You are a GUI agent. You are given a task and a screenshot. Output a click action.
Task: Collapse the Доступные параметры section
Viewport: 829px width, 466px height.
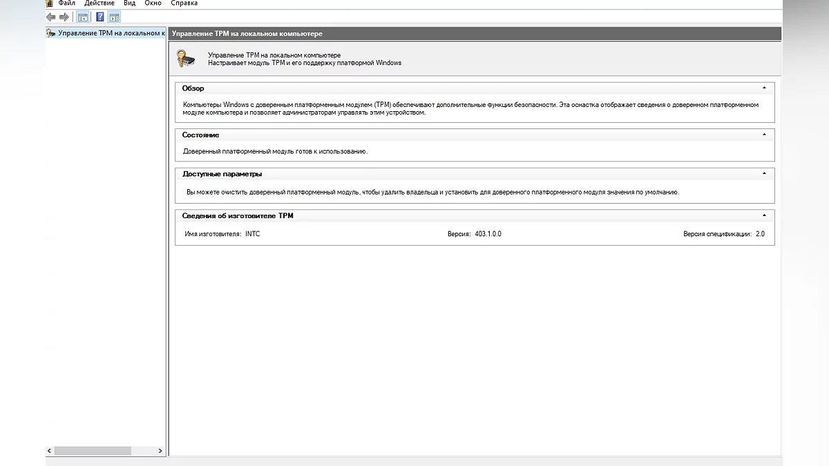coord(764,174)
